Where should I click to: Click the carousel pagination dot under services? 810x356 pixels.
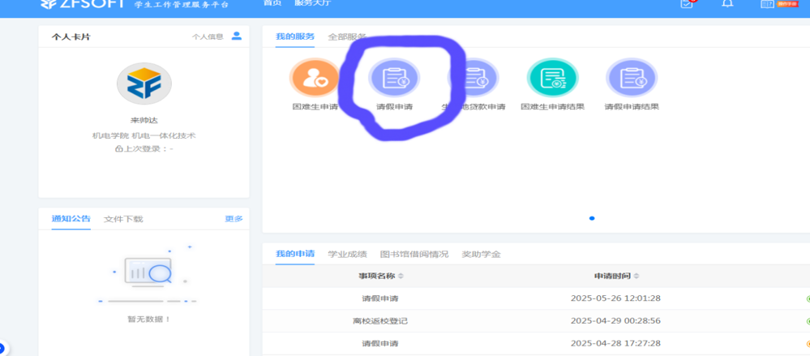592,218
